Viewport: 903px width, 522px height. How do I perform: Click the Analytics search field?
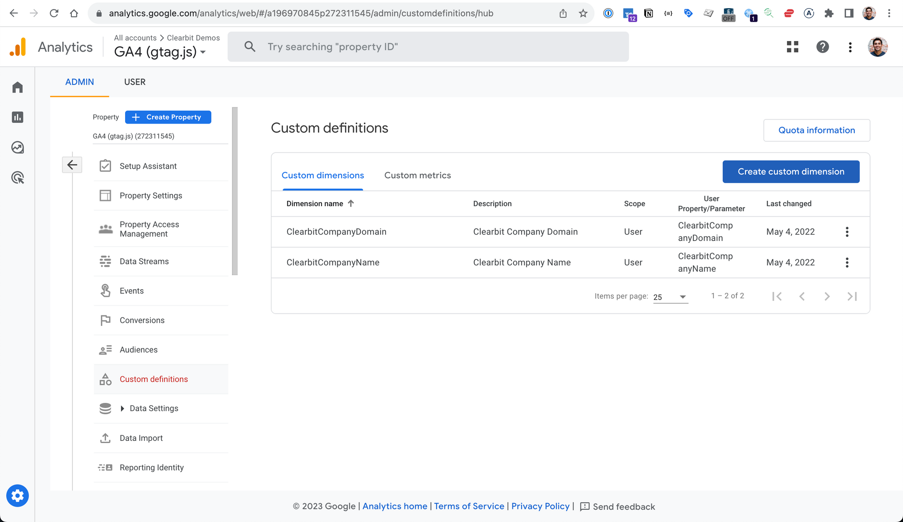coord(428,47)
